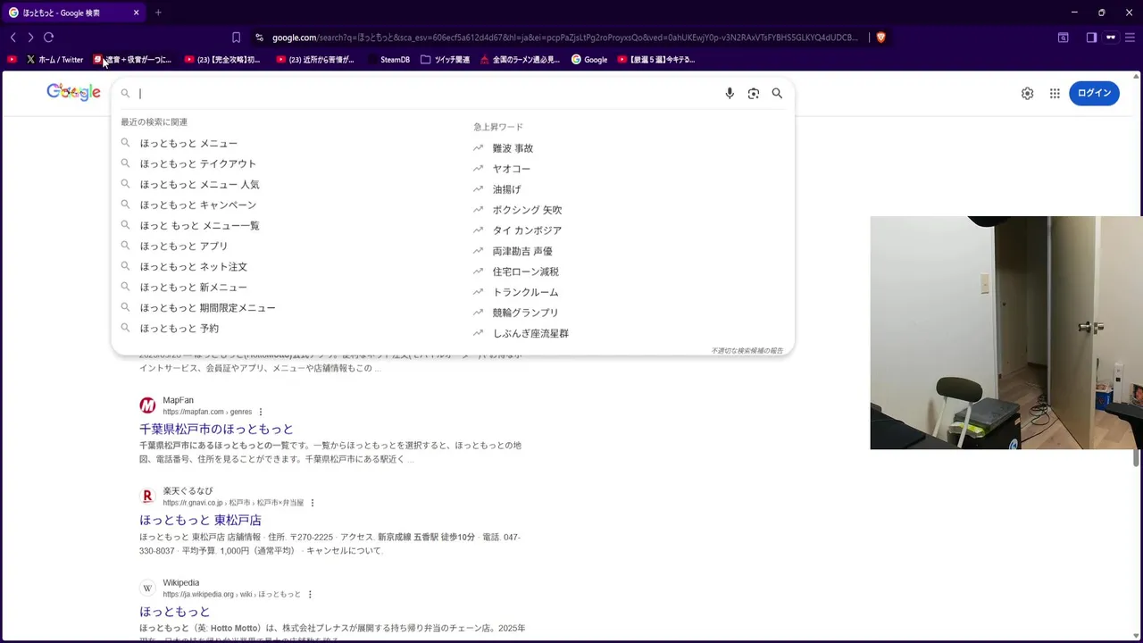This screenshot has height=643, width=1143.
Task: Select the ほっともっと - Google 検索 tab
Action: click(74, 13)
